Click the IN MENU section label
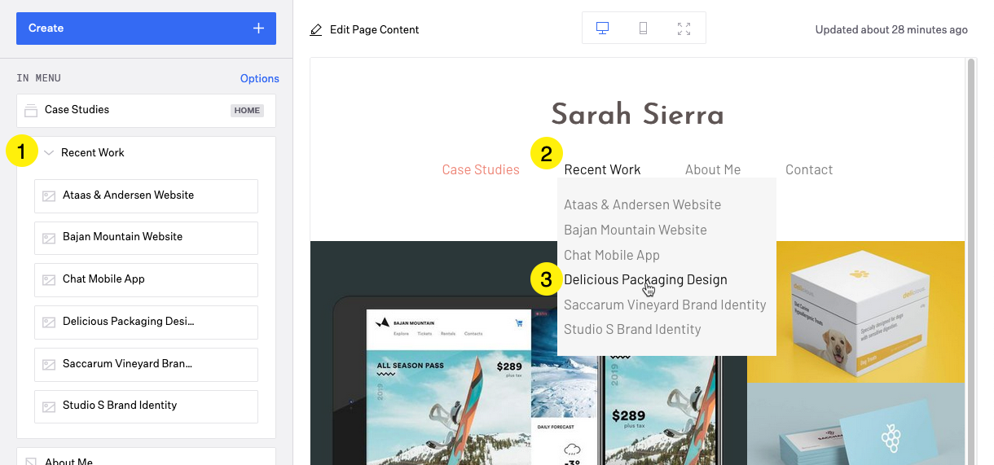994x465 pixels. 38,79
